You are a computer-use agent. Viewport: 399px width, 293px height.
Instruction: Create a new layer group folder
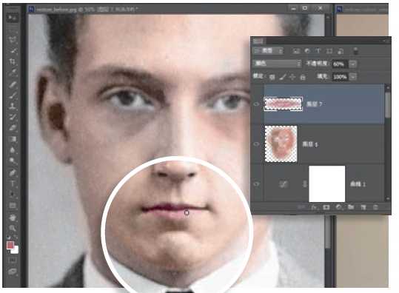point(351,207)
